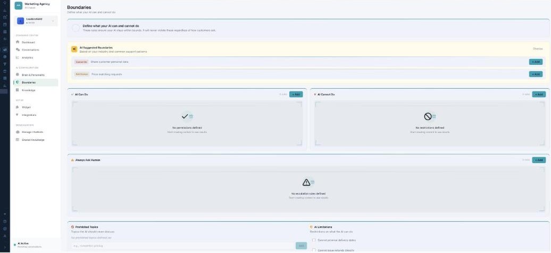This screenshot has width=551, height=253.
Task: Click the Add button for prohibited topics
Action: pos(301,246)
